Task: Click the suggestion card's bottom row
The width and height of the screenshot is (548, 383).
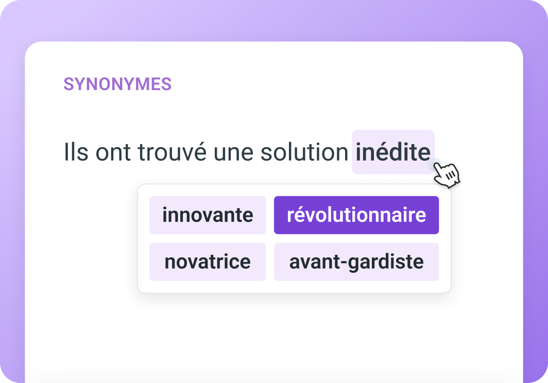Action: (282, 262)
